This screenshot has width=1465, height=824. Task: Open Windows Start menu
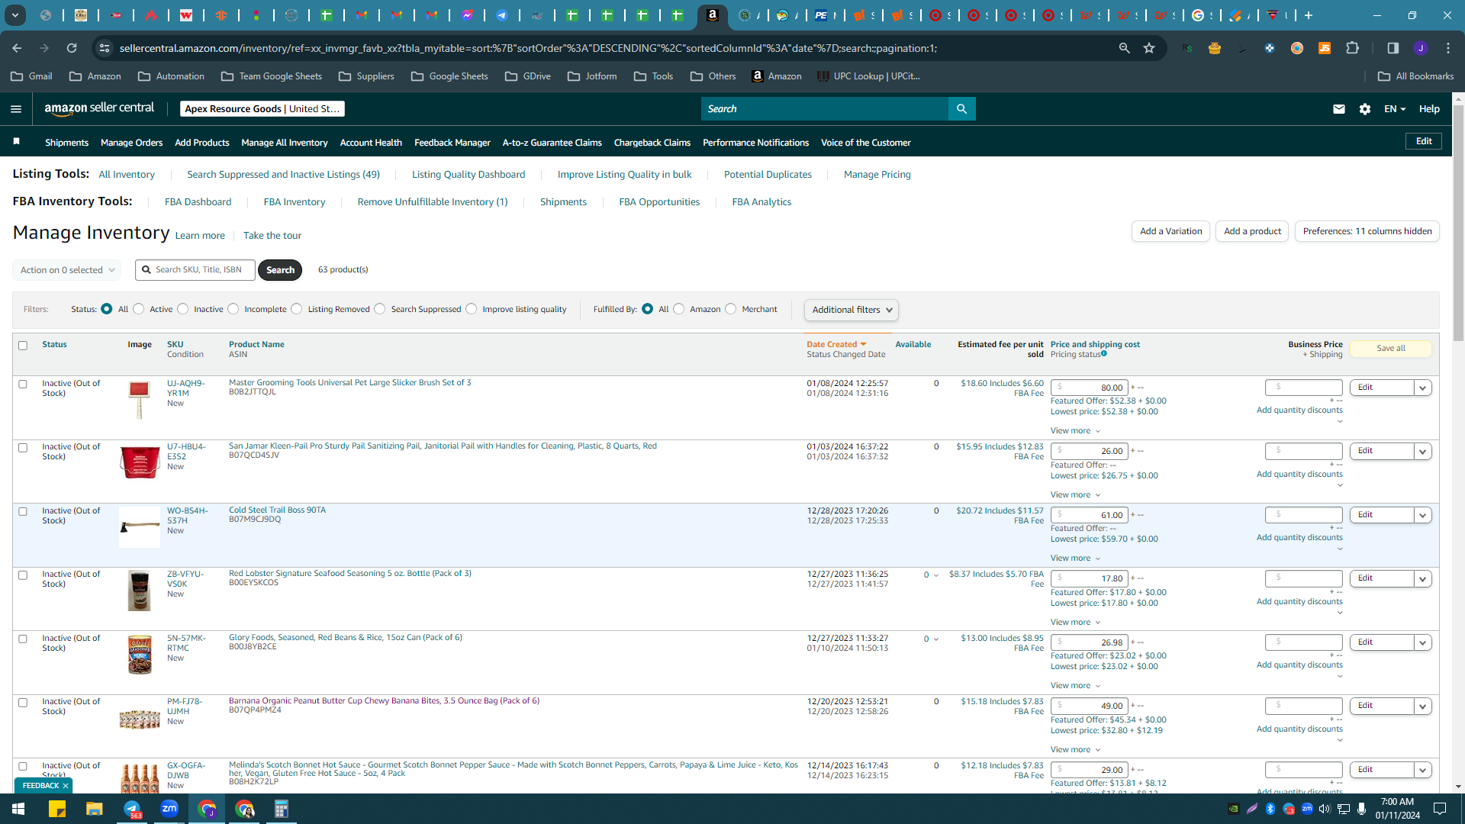pyautogui.click(x=18, y=809)
